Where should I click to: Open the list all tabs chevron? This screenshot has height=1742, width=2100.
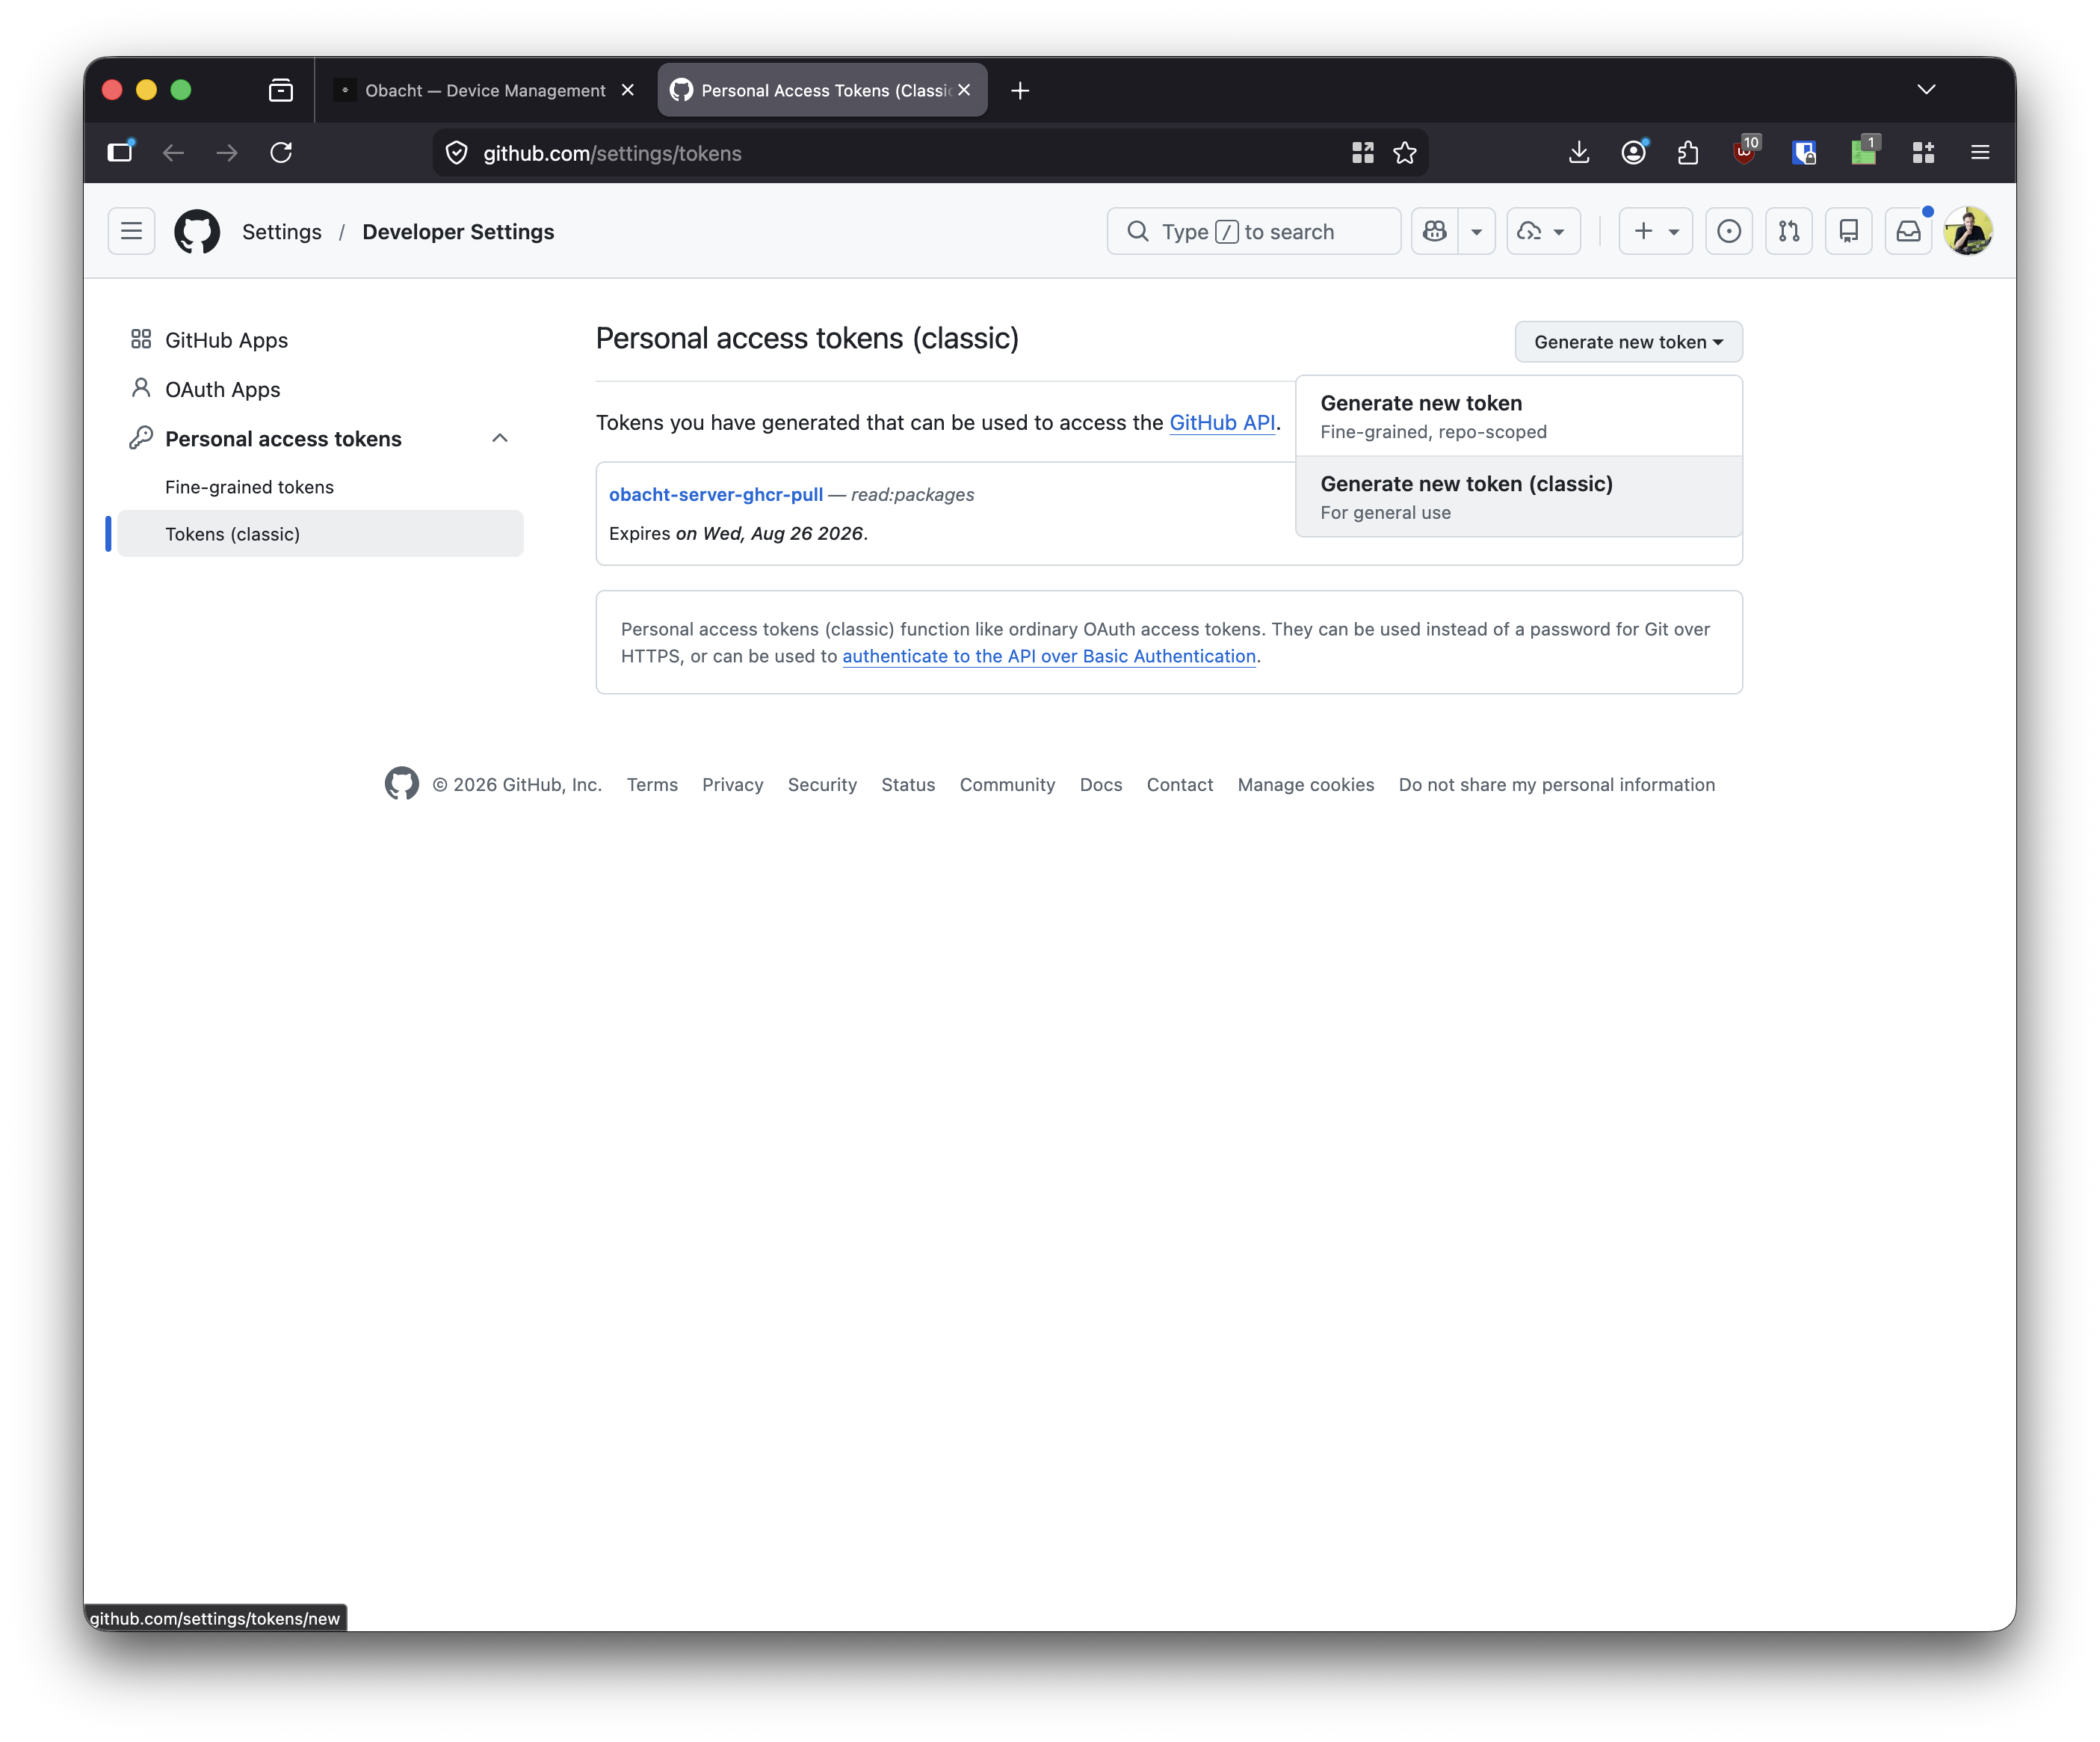pos(1927,90)
